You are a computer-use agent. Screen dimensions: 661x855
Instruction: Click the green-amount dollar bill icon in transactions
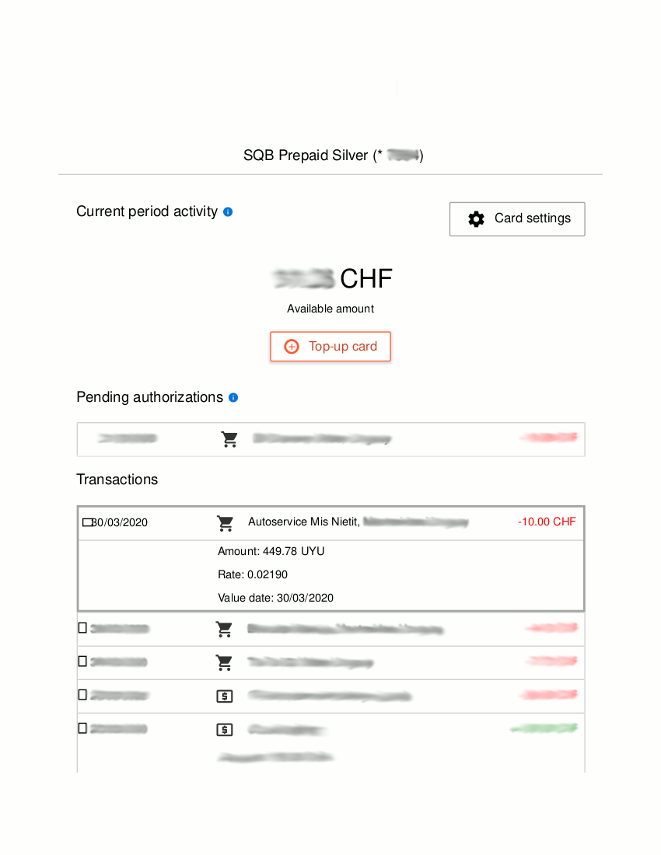pos(224,729)
